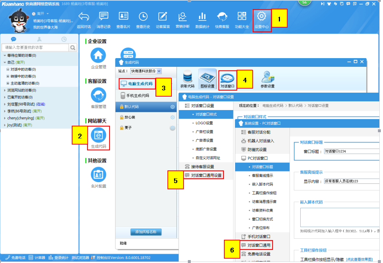Open 查看历史 history icon

(143, 20)
